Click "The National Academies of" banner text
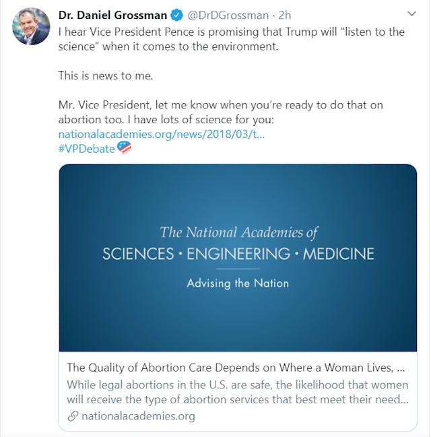Screen dimensions: 431x437 (x=238, y=233)
